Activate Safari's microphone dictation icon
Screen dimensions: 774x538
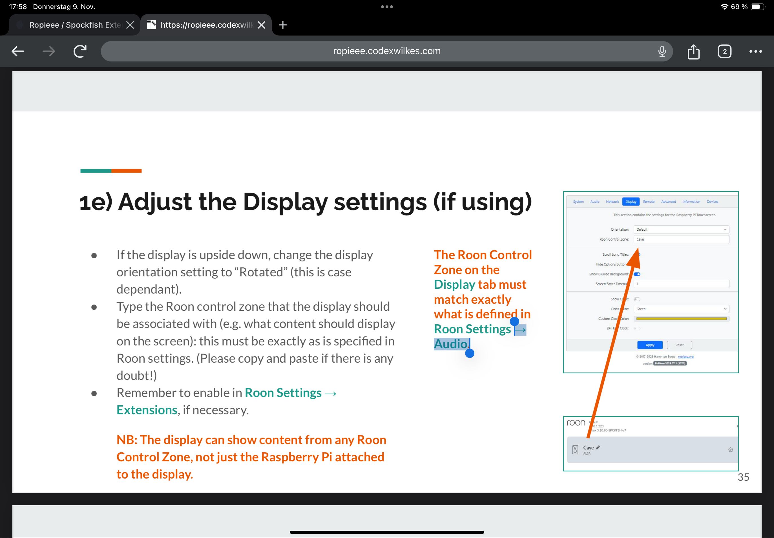pyautogui.click(x=662, y=51)
